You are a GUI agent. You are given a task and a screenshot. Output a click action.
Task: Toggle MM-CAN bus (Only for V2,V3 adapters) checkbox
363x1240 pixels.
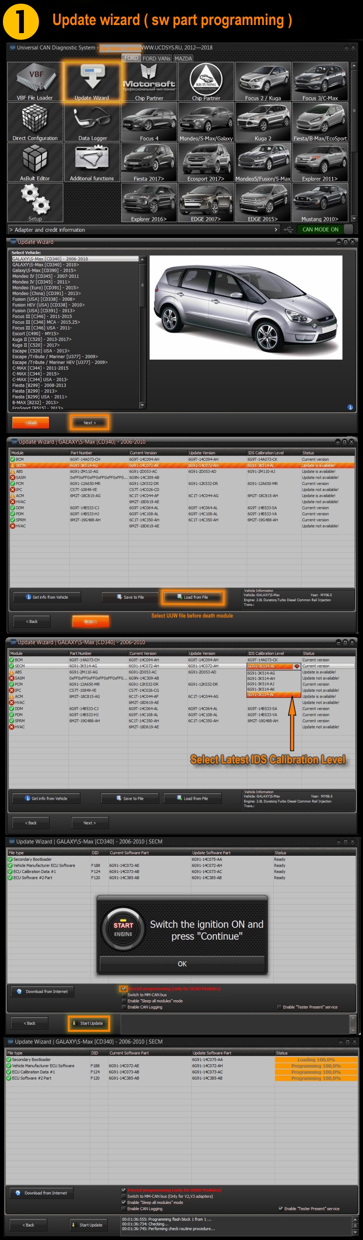(123, 1196)
